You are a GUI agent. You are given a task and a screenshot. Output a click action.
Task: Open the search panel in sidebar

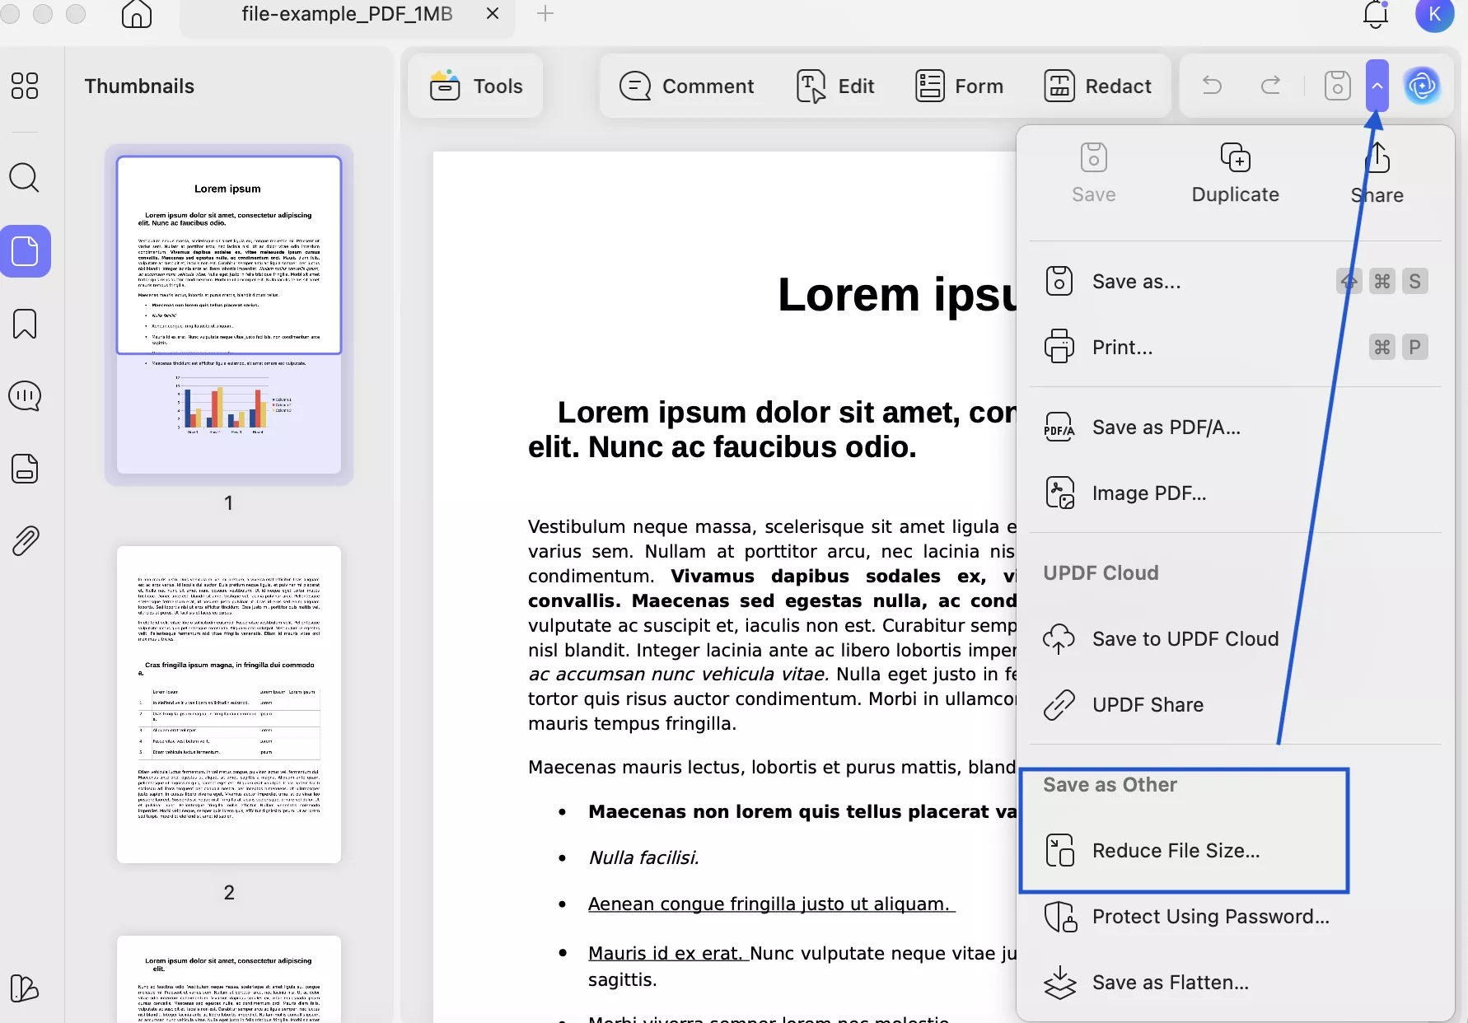pyautogui.click(x=24, y=177)
